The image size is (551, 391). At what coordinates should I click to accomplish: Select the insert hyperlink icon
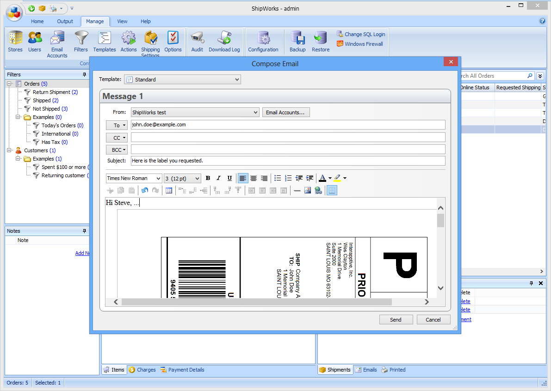point(318,190)
